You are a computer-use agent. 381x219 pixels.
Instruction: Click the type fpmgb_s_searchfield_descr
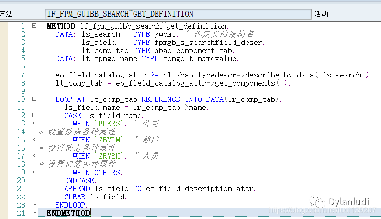point(208,43)
